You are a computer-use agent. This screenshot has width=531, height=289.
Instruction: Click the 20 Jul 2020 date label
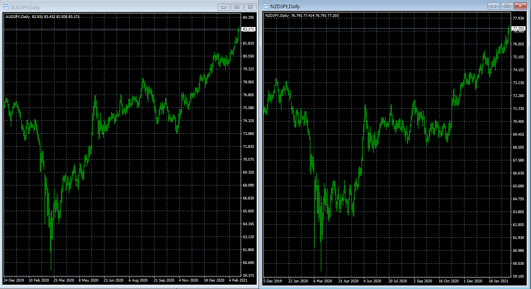(398, 281)
